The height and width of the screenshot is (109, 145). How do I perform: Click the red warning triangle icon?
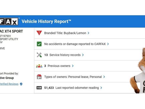(39, 33)
